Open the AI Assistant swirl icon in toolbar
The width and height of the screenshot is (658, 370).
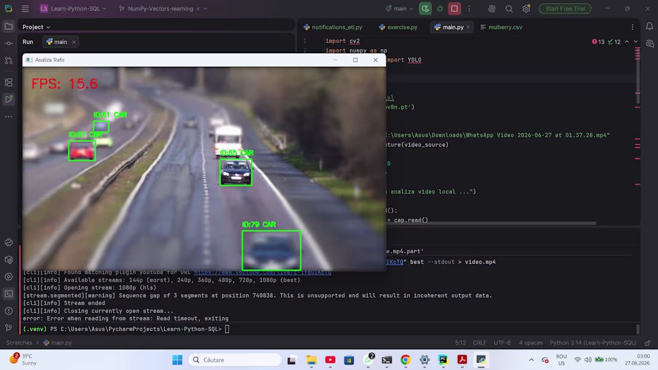pos(492,8)
